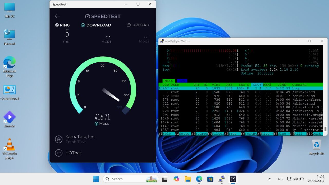Click the back arrow in Speedtest
This screenshot has width=329, height=185.
click(x=57, y=16)
